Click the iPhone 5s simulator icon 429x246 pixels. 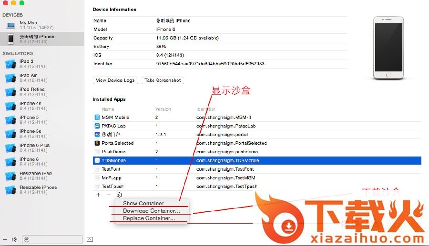10,134
